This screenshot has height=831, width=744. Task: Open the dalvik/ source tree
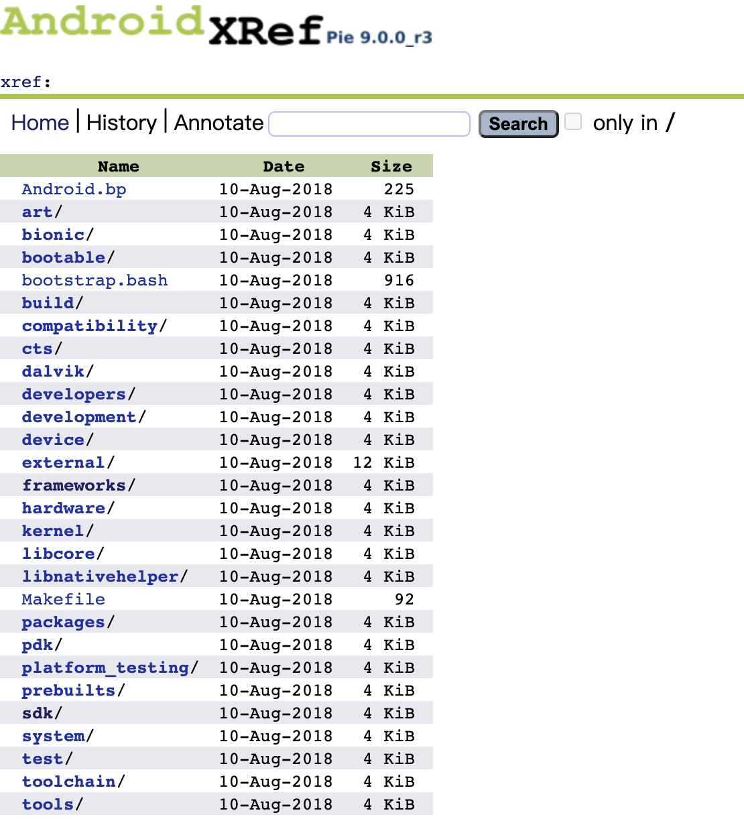[x=52, y=371]
